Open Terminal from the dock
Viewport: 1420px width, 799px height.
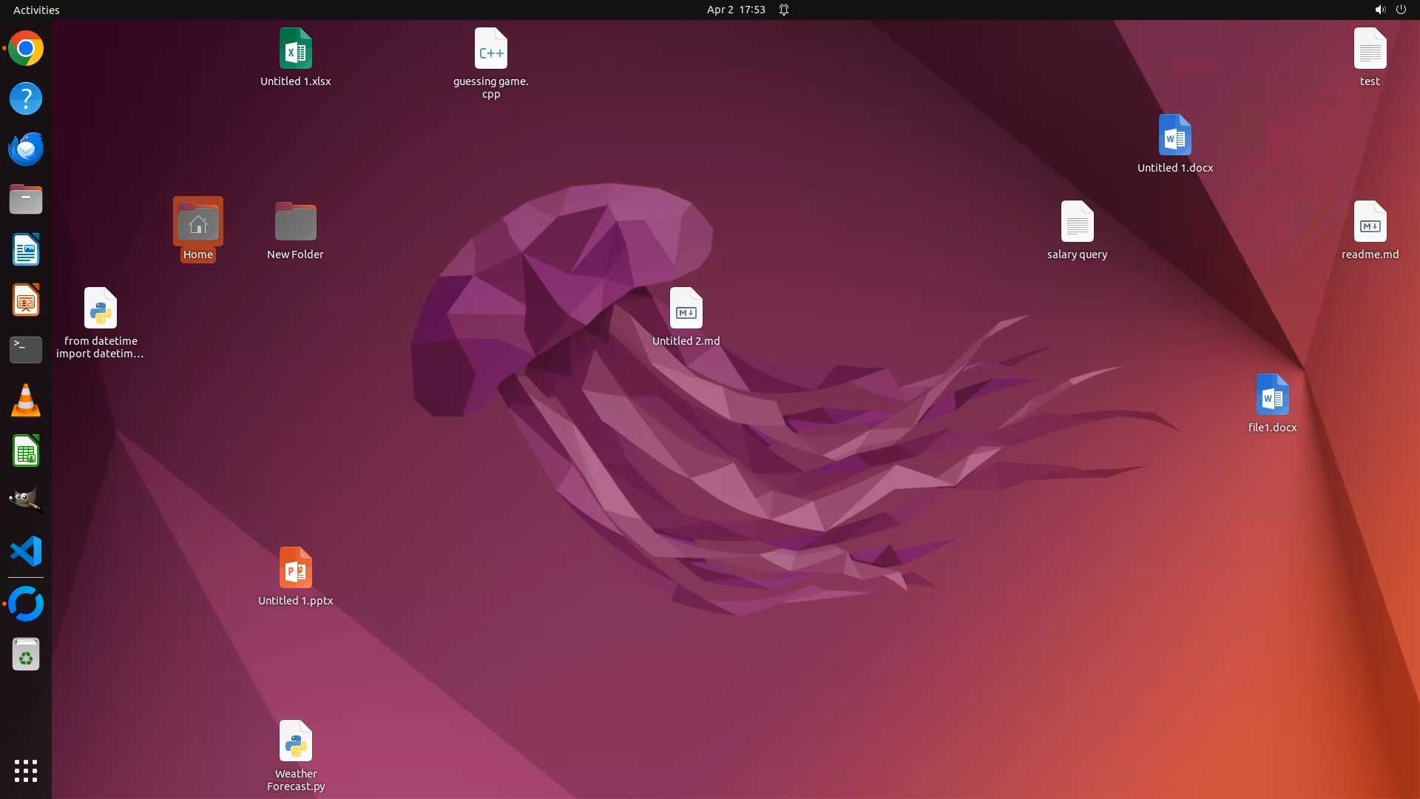click(x=26, y=350)
